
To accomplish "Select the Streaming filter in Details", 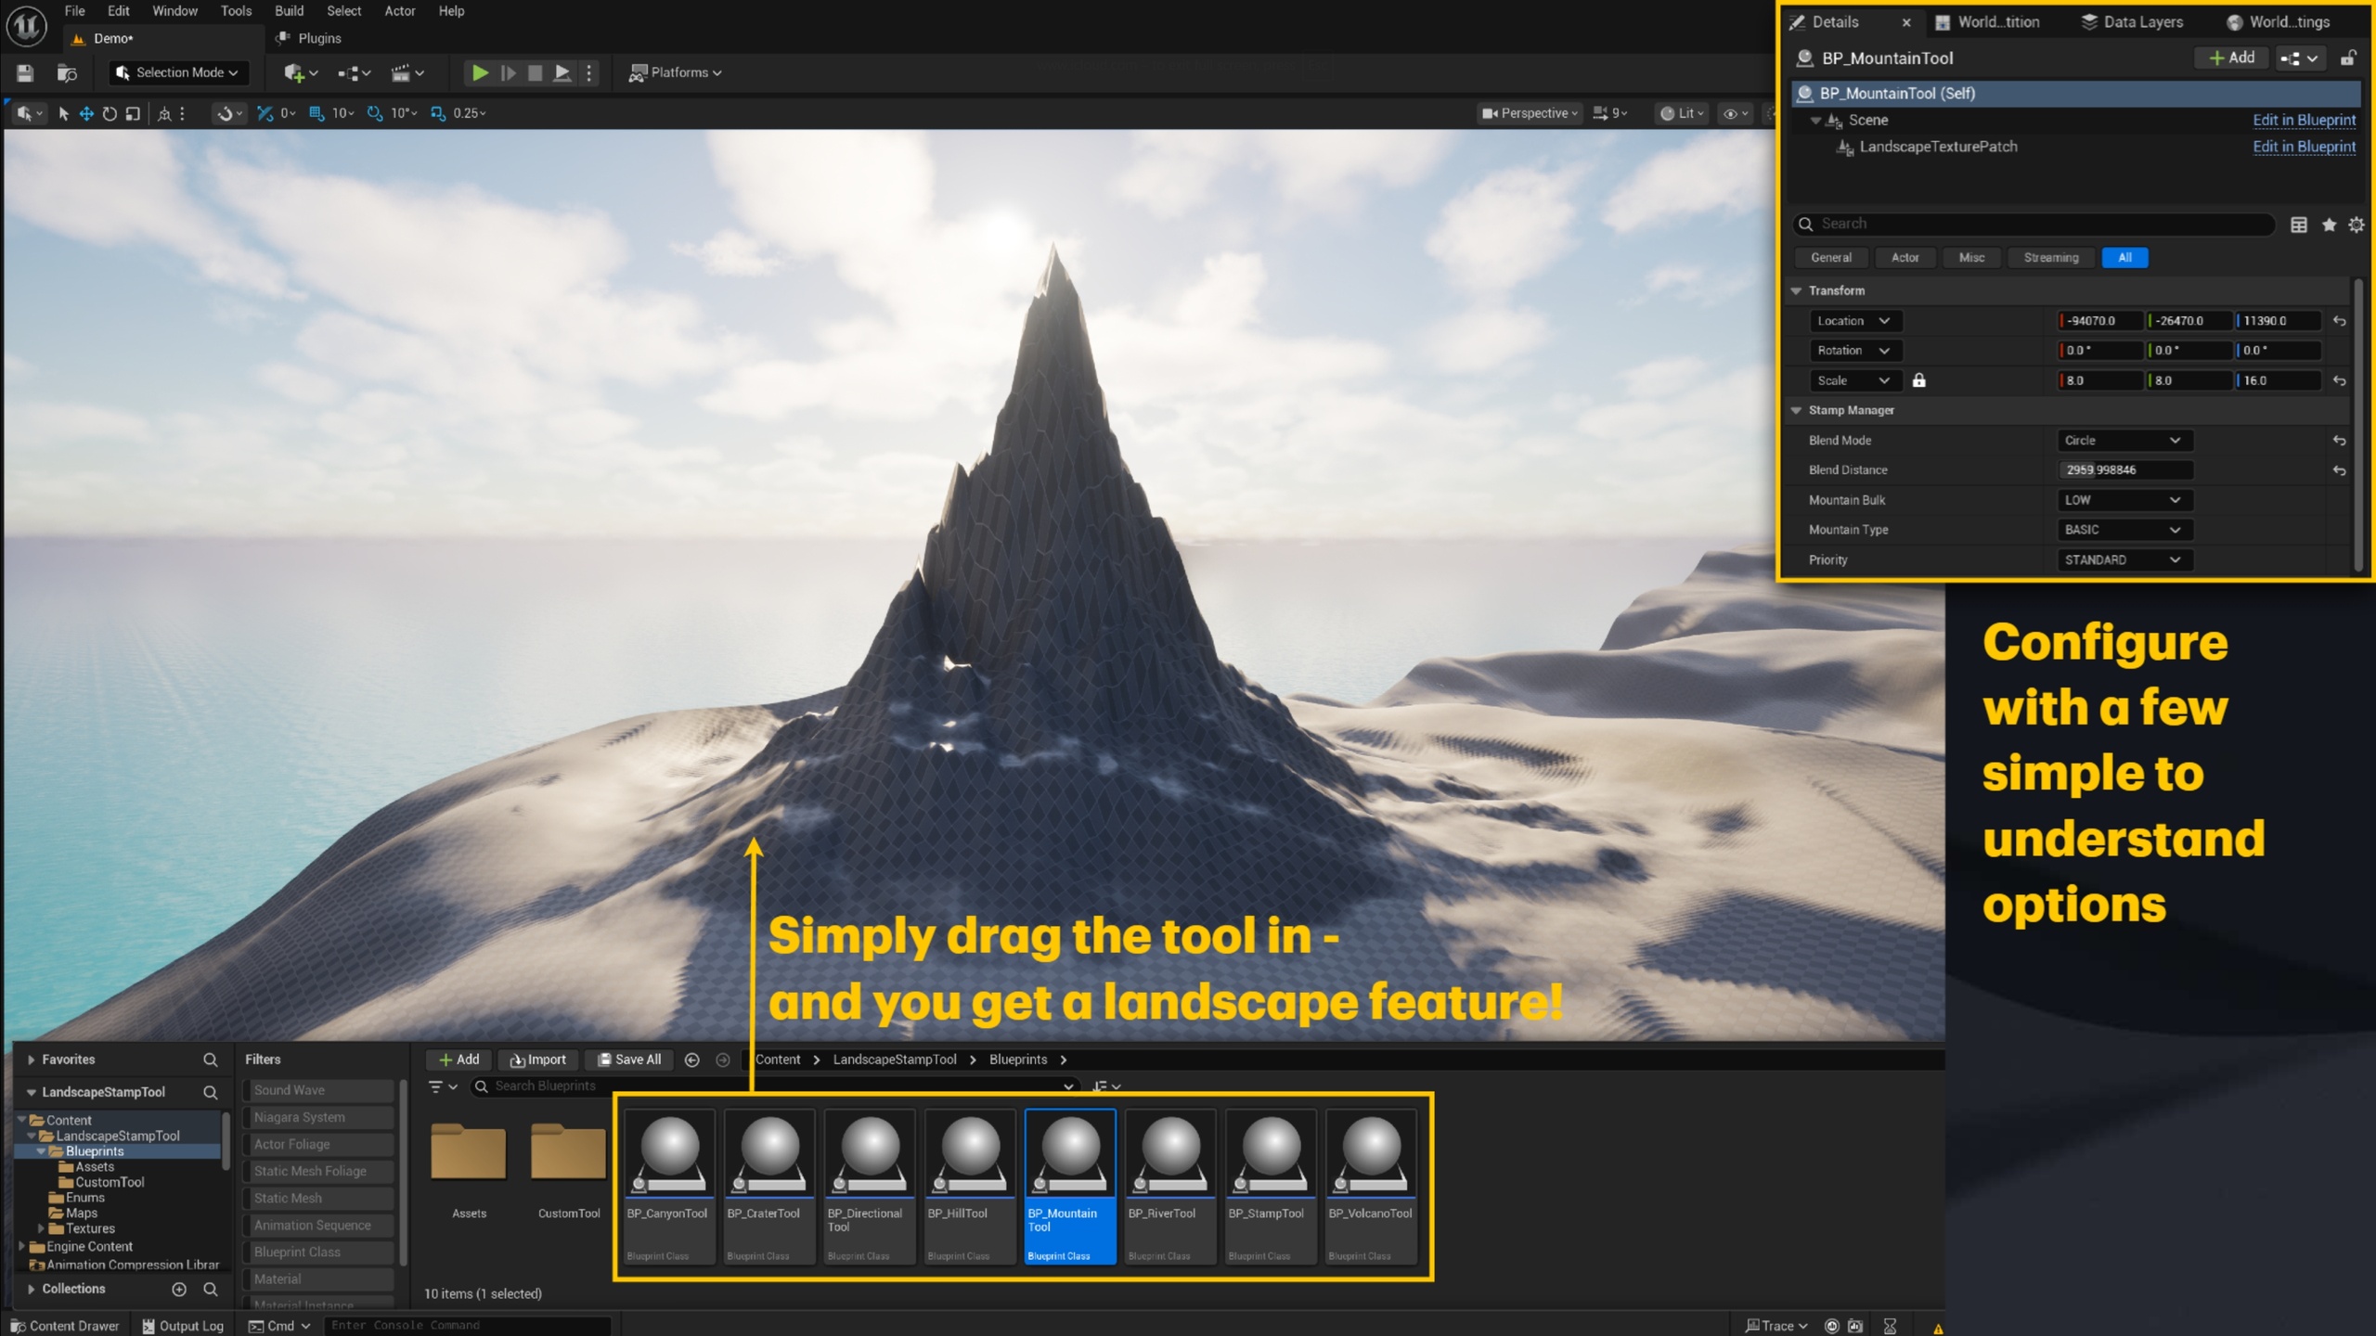I will (x=2050, y=258).
